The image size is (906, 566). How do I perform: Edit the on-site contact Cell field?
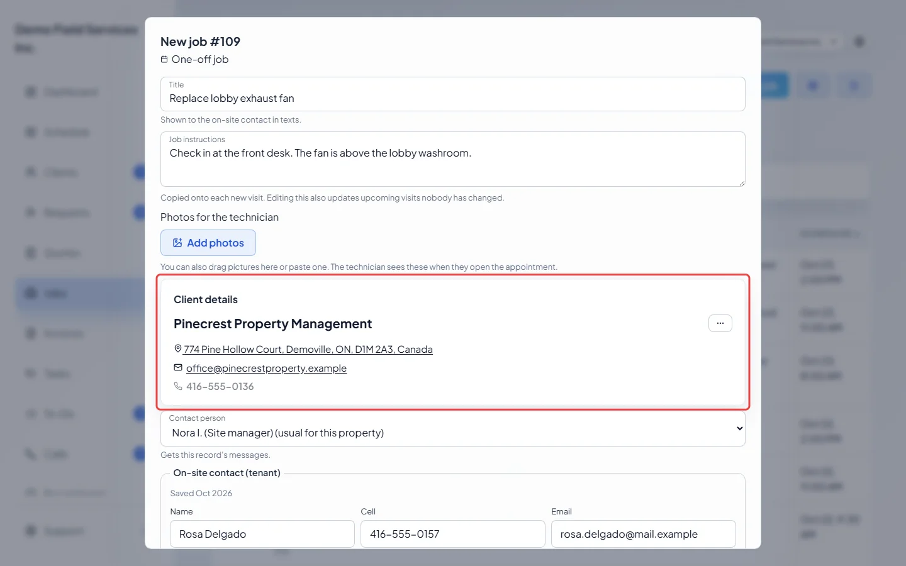(x=453, y=534)
